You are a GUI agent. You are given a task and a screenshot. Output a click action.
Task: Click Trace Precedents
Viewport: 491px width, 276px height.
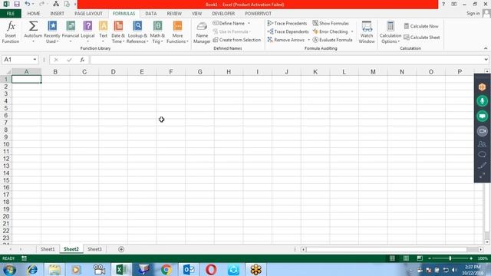pyautogui.click(x=287, y=24)
